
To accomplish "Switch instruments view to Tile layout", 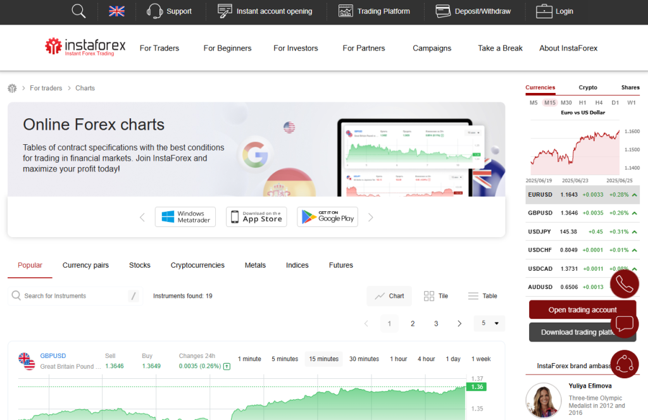I will (x=435, y=295).
